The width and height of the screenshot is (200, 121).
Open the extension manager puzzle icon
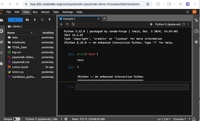coord(2,63)
